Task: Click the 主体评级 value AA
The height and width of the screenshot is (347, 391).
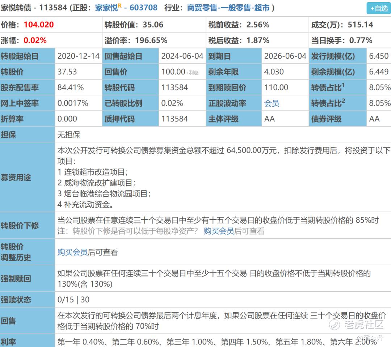Action: [270, 119]
